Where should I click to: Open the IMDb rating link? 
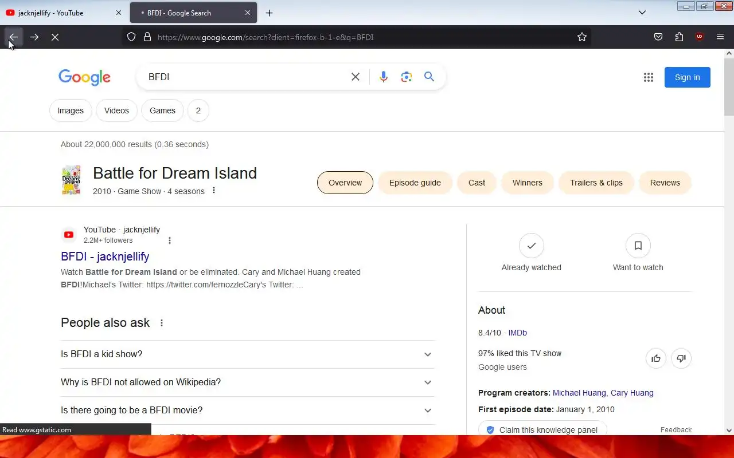click(x=517, y=333)
